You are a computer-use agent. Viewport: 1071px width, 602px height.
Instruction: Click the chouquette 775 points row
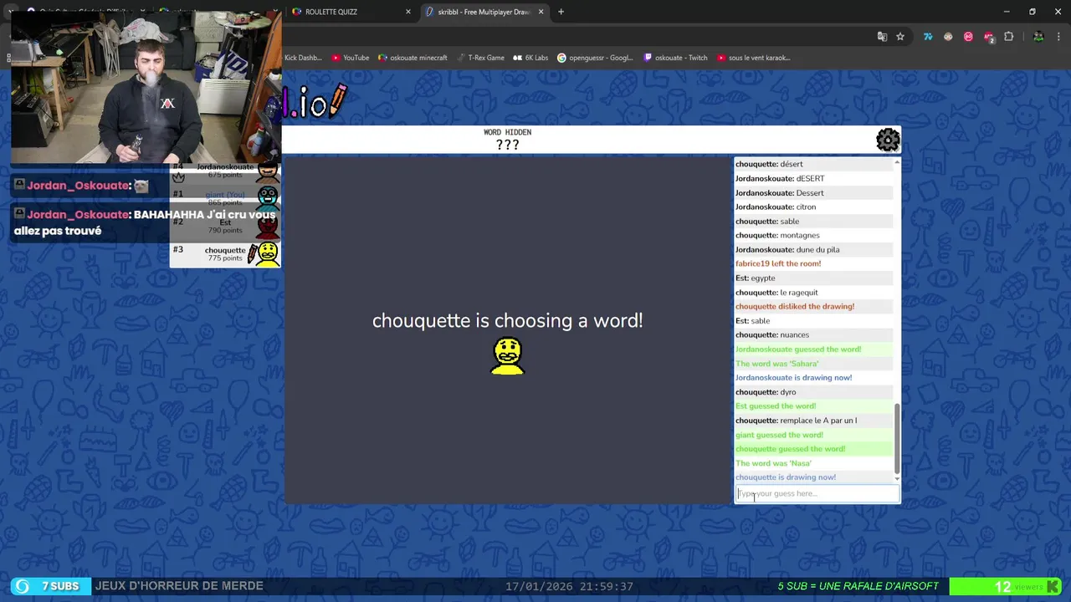(x=225, y=253)
